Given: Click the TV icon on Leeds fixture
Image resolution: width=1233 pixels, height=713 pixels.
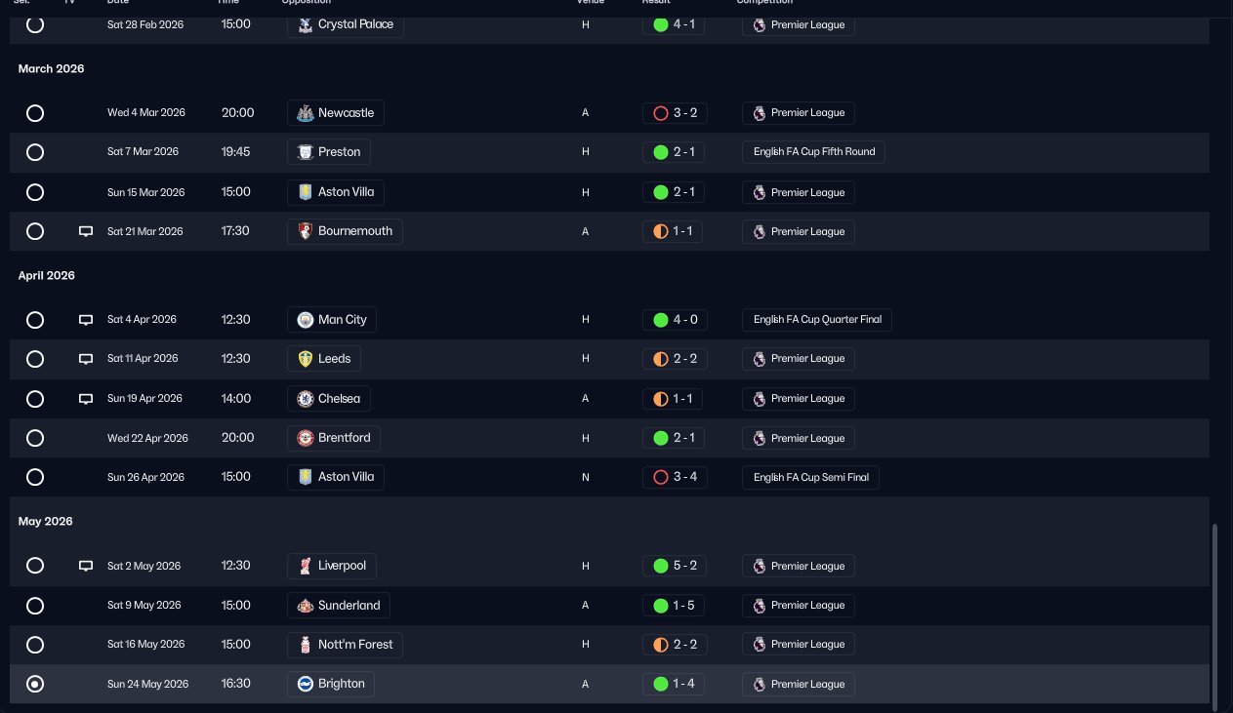Looking at the screenshot, I should pyautogui.click(x=86, y=359).
